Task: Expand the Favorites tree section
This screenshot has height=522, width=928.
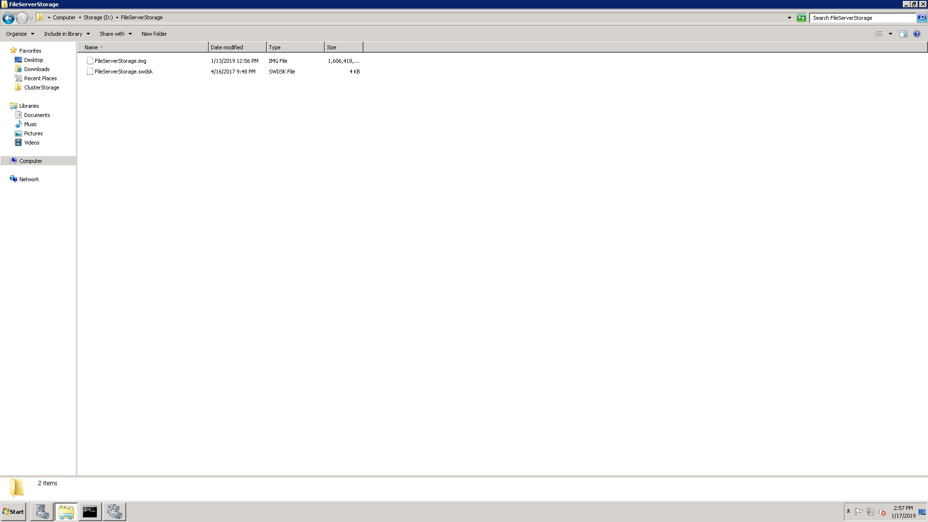Action: coord(4,50)
